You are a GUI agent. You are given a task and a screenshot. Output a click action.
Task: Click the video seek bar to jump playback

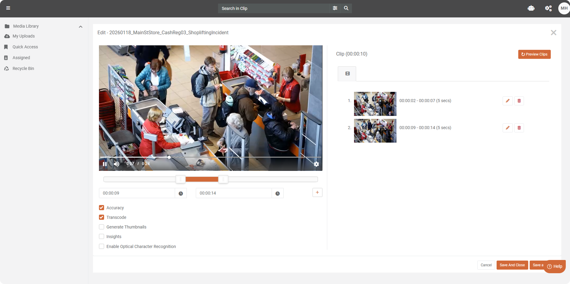click(x=211, y=157)
